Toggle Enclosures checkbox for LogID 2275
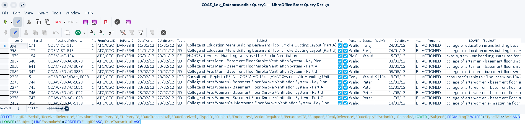 coord(340,93)
